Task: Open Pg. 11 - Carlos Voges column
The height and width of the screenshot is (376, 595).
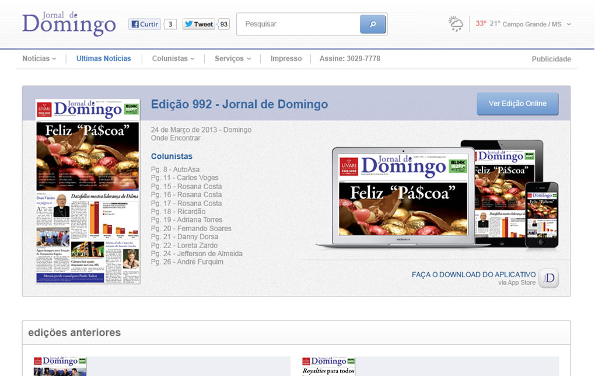Action: (x=184, y=177)
